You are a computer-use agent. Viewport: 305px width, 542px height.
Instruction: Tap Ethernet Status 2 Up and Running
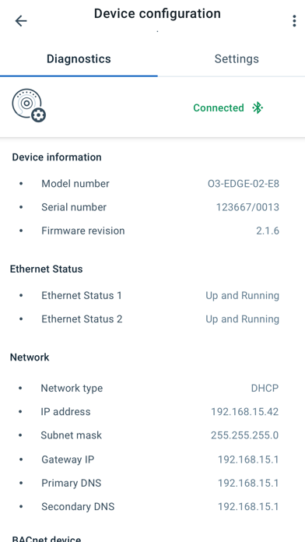pos(242,319)
